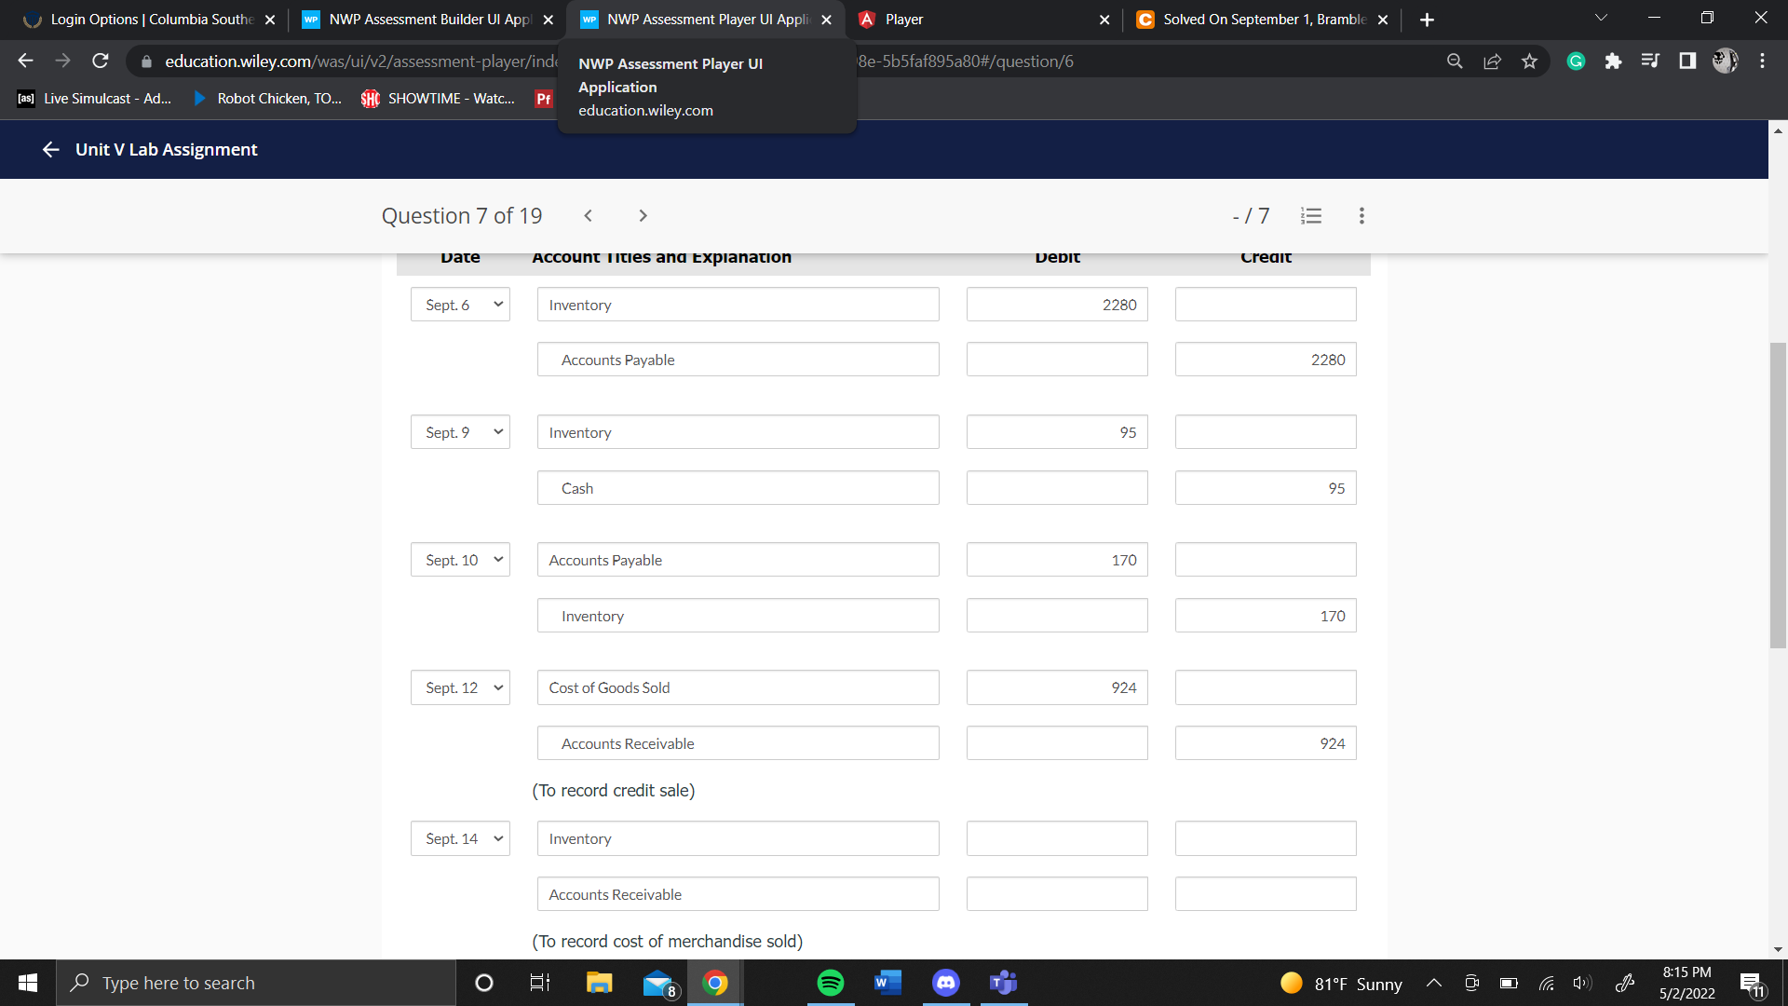The height and width of the screenshot is (1006, 1788).
Task: Go to next question arrow
Action: coord(643,216)
